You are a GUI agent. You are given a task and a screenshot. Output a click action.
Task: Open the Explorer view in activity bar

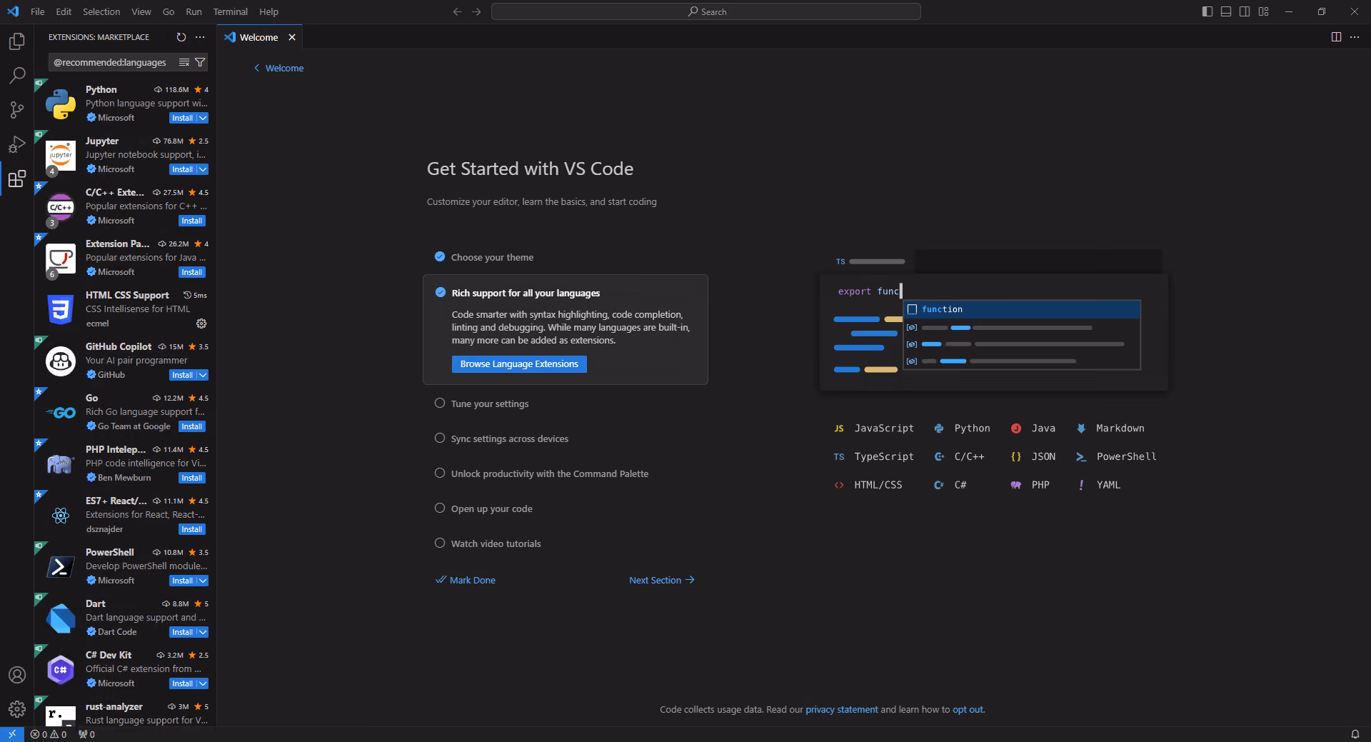tap(17, 41)
